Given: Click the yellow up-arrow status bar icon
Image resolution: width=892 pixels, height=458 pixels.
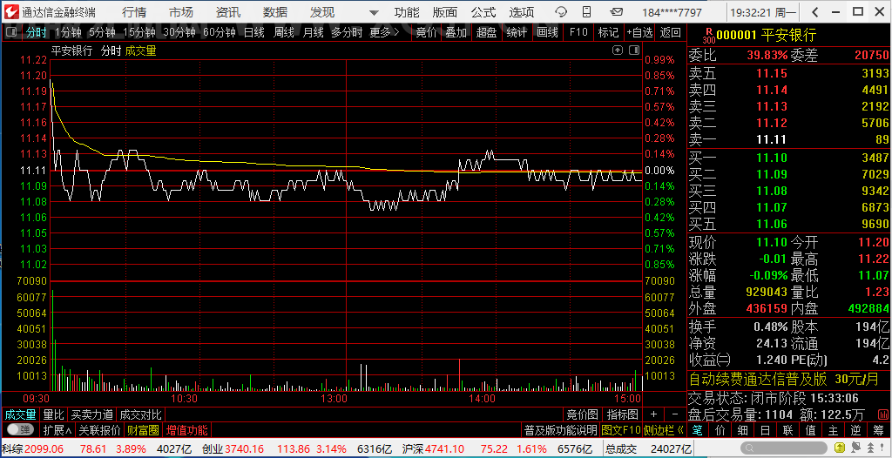Looking at the screenshot, I should [840, 448].
